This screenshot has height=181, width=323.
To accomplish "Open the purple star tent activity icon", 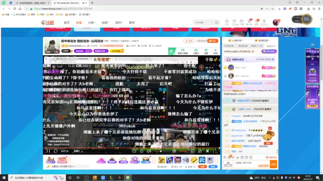I will pyautogui.click(x=112, y=160).
